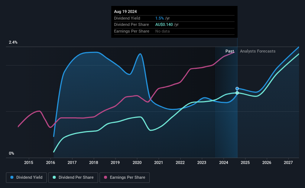
Task: Click the 1.5% dividend yield value in tooltip
Action: pos(159,18)
